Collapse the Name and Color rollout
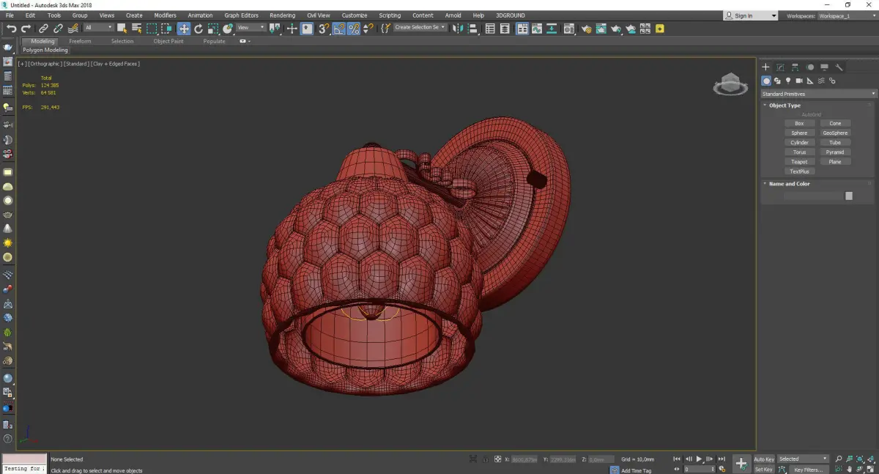879x474 pixels. coord(789,184)
